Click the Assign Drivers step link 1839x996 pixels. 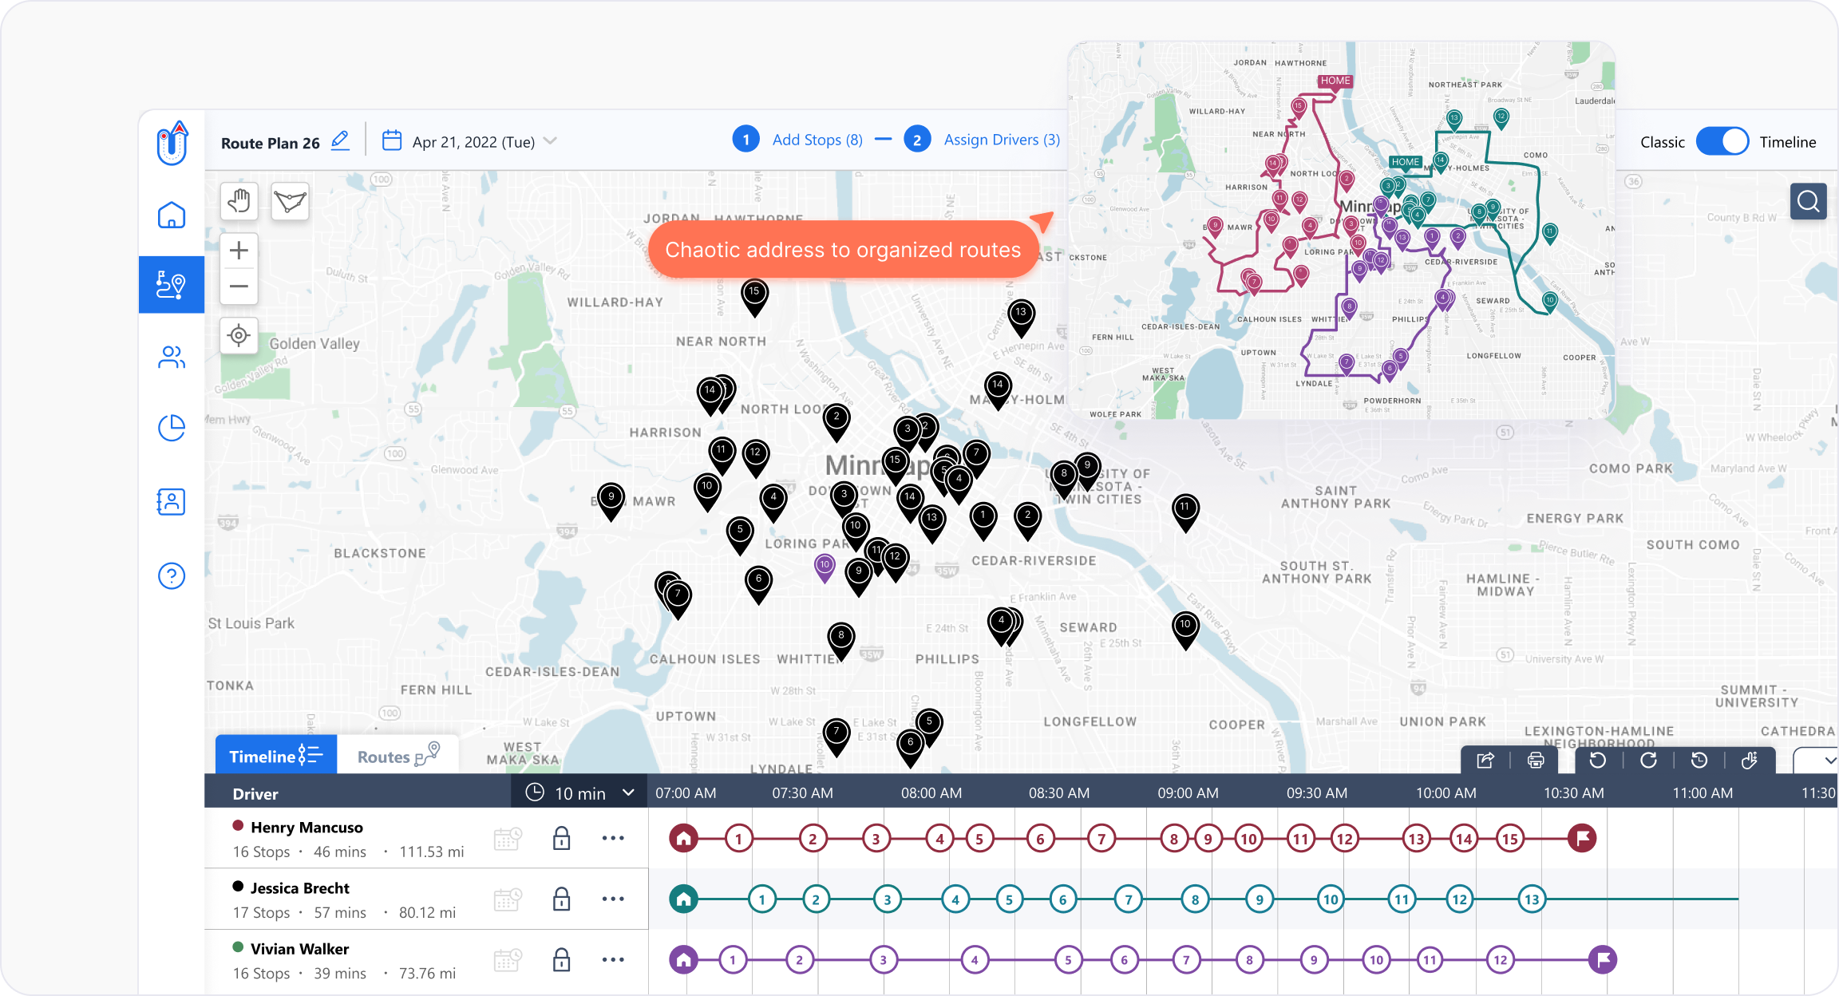click(x=1001, y=139)
